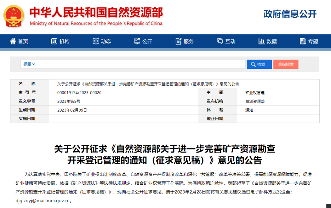
Task: Click the 机构 (Organization) nav icon
Action: coord(54,41)
